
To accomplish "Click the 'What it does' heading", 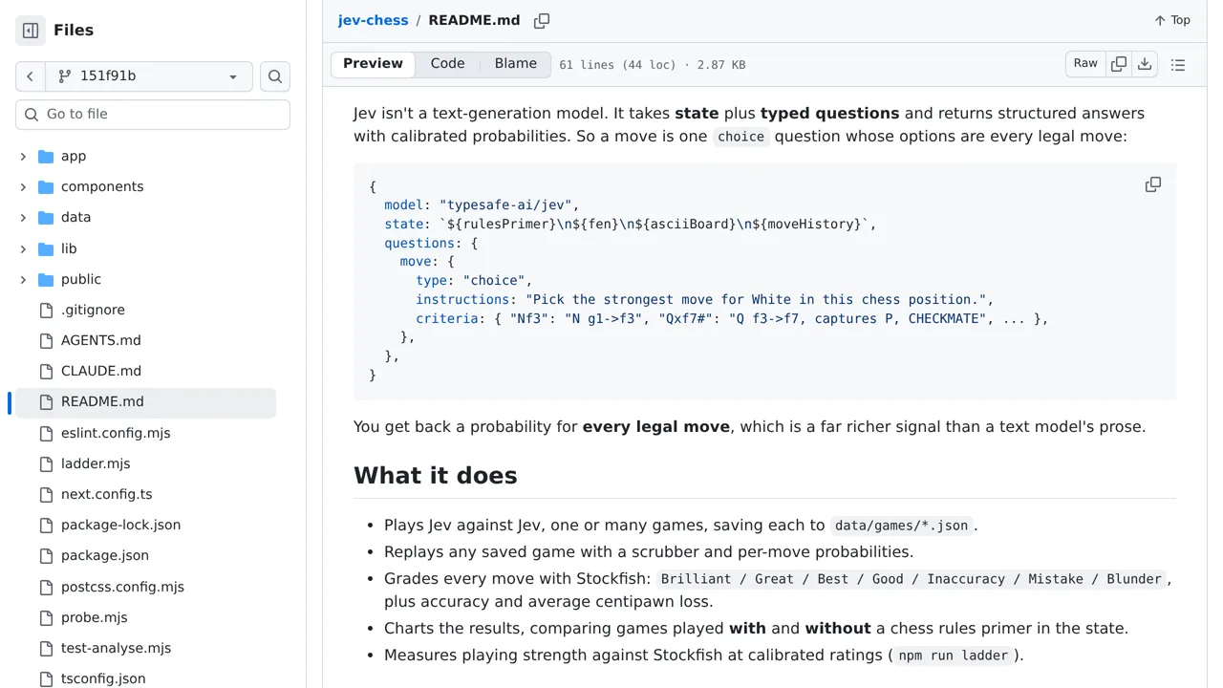I will coord(435,476).
